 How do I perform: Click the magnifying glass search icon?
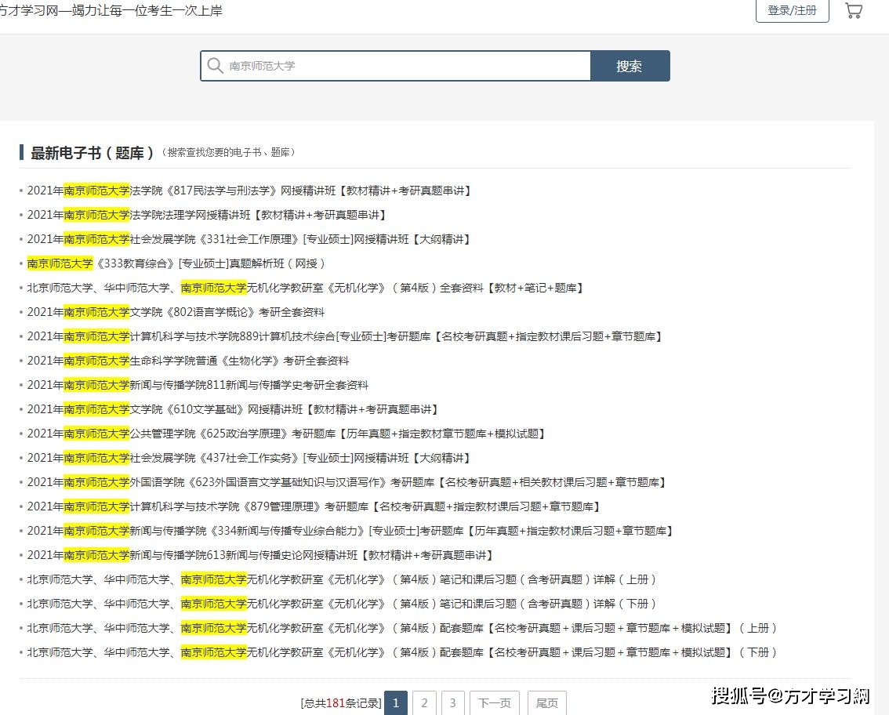[215, 66]
